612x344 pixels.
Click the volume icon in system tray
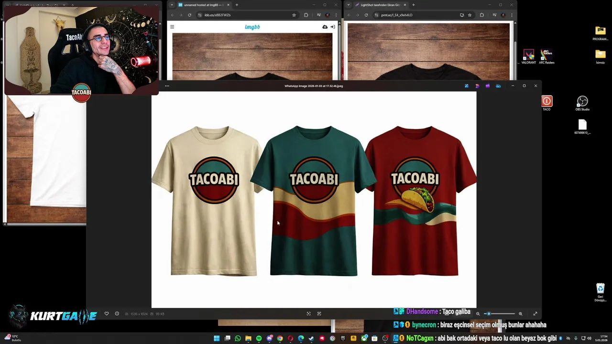tap(589, 338)
